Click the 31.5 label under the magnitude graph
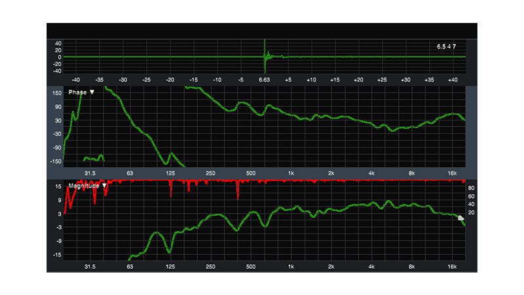The height and width of the screenshot is (295, 524). [90, 267]
